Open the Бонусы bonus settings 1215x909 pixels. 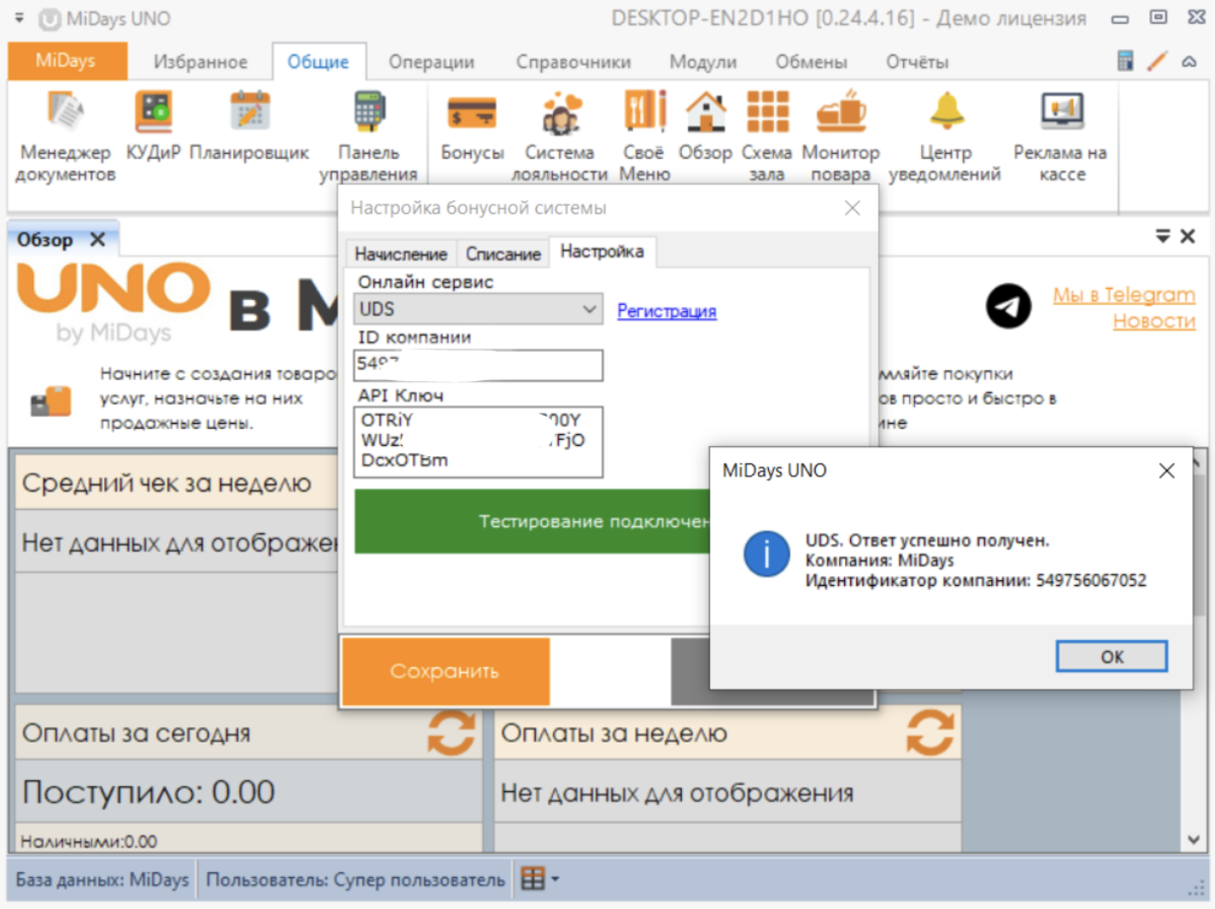472,126
